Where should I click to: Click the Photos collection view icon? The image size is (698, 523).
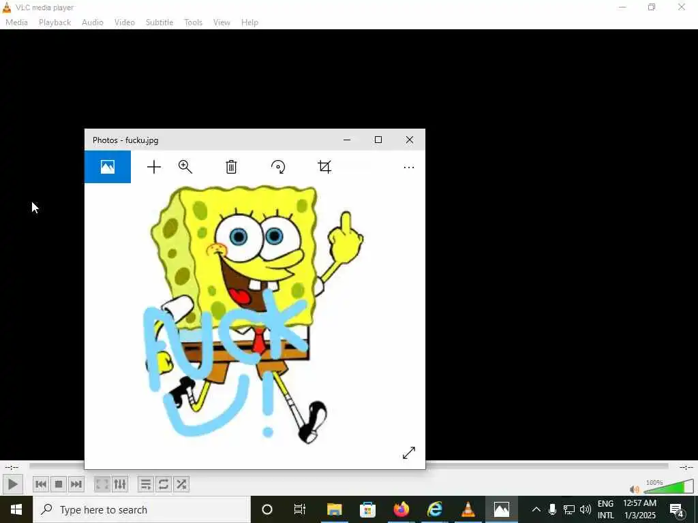(x=108, y=167)
